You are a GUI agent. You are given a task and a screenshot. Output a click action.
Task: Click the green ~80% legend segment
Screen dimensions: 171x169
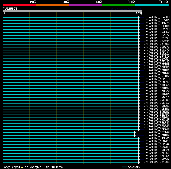tap(119, 5)
